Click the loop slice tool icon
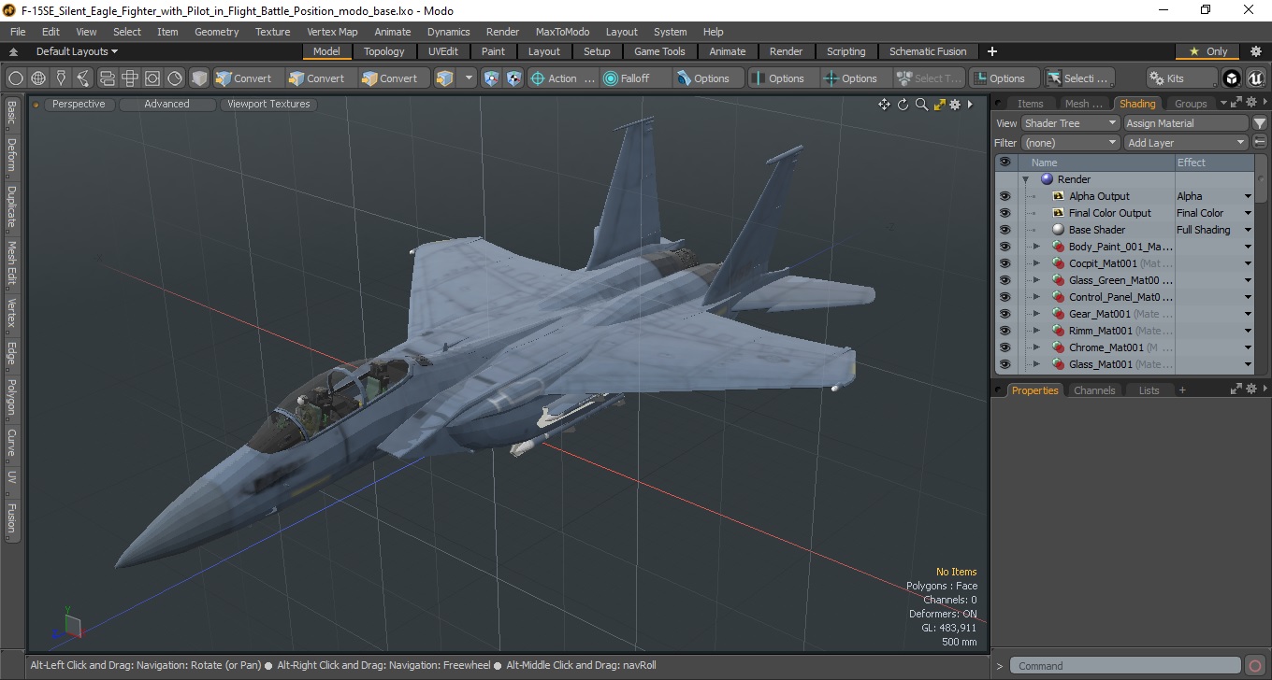 107,78
